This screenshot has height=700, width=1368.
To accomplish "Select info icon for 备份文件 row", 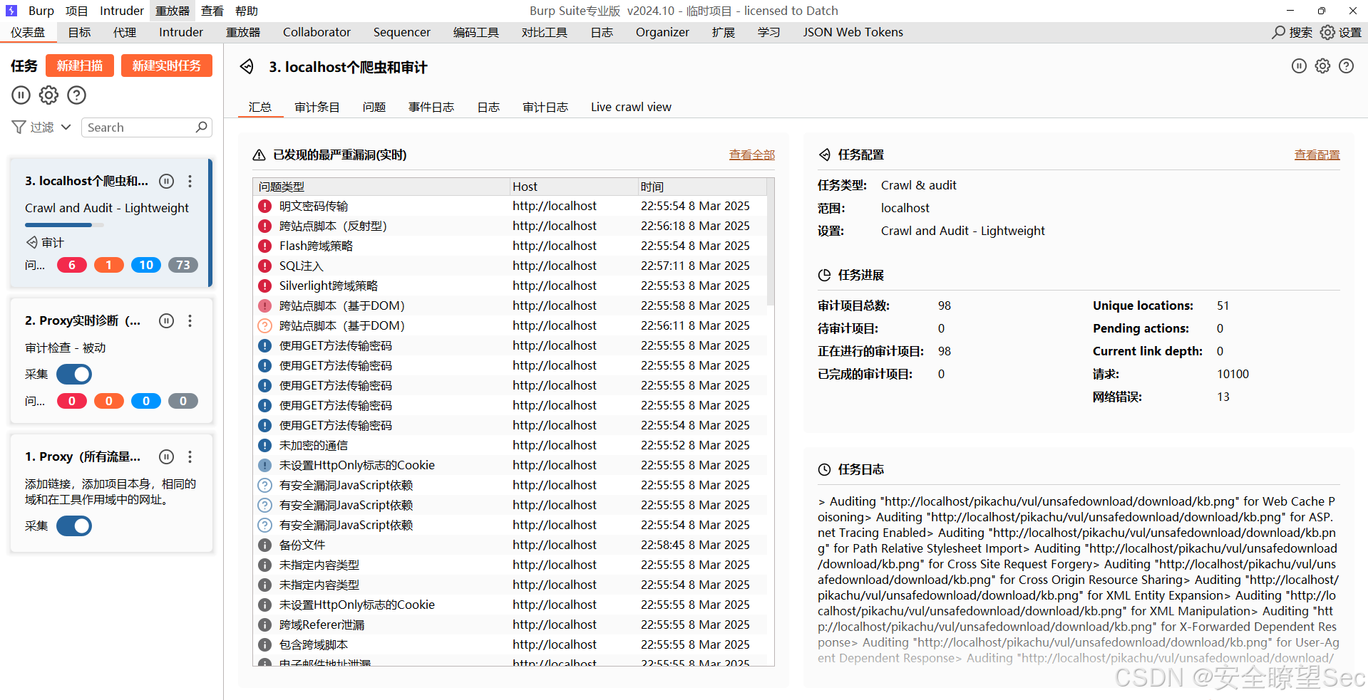I will (264, 545).
